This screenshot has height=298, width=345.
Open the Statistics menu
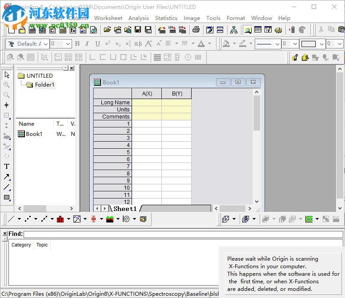tap(166, 18)
